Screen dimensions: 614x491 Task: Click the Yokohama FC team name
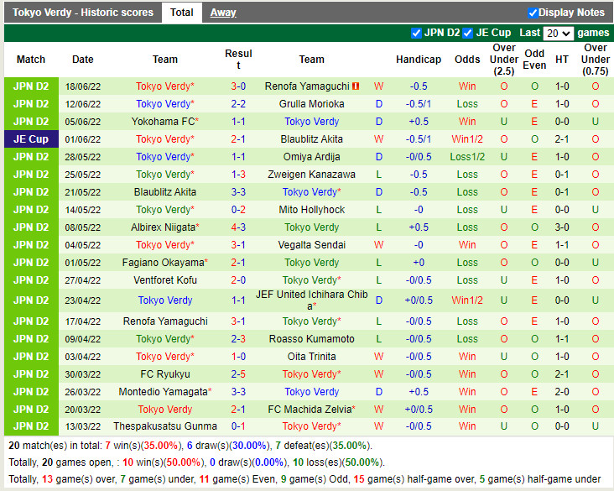(x=163, y=122)
